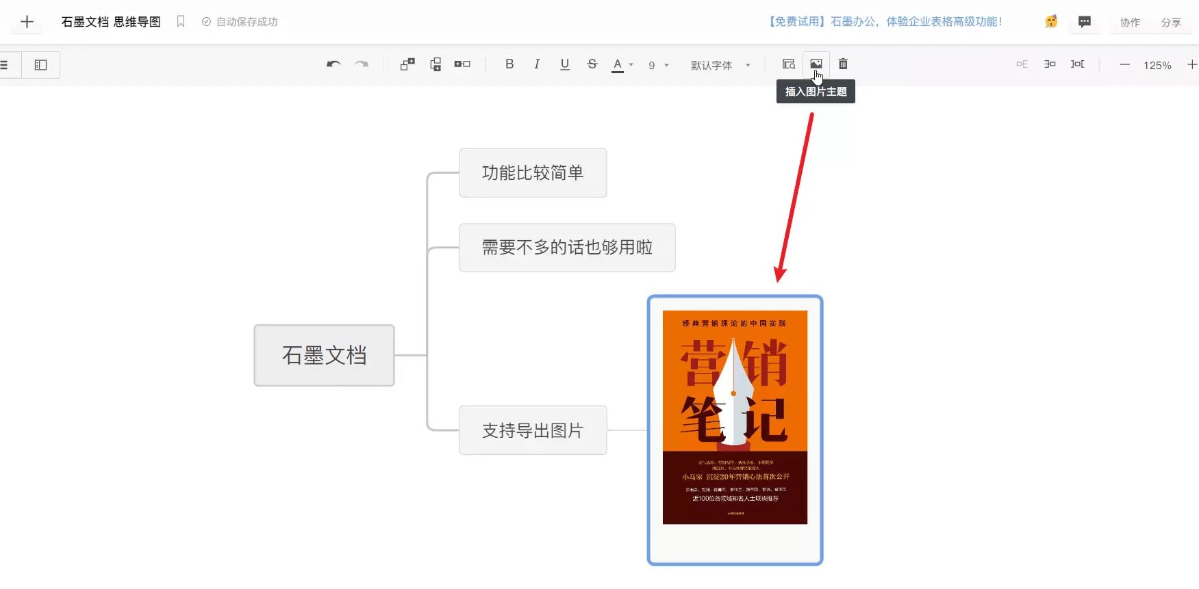Open the comments speech bubble icon
The height and width of the screenshot is (589, 1199).
1084,22
